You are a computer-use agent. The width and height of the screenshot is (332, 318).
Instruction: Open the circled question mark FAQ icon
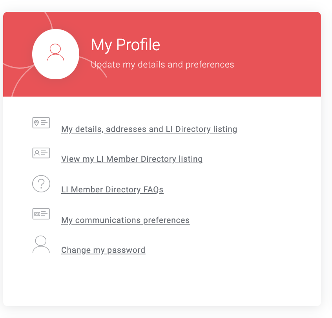click(41, 184)
